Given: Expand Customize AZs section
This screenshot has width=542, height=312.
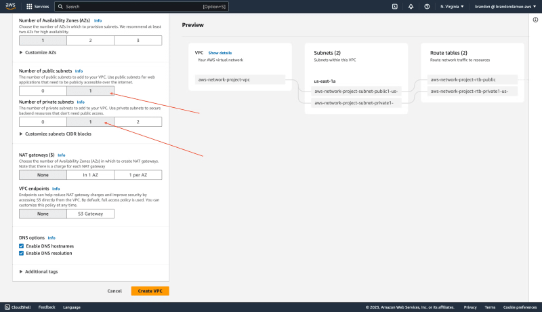Looking at the screenshot, I should point(38,53).
